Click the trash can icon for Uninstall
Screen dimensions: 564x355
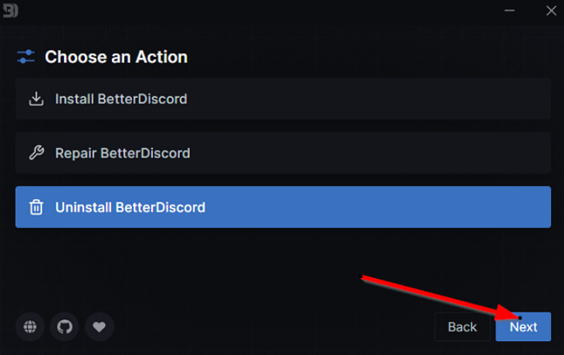coord(36,207)
